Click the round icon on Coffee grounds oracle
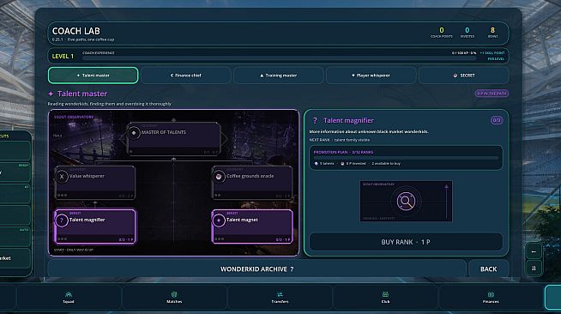 coord(219,177)
